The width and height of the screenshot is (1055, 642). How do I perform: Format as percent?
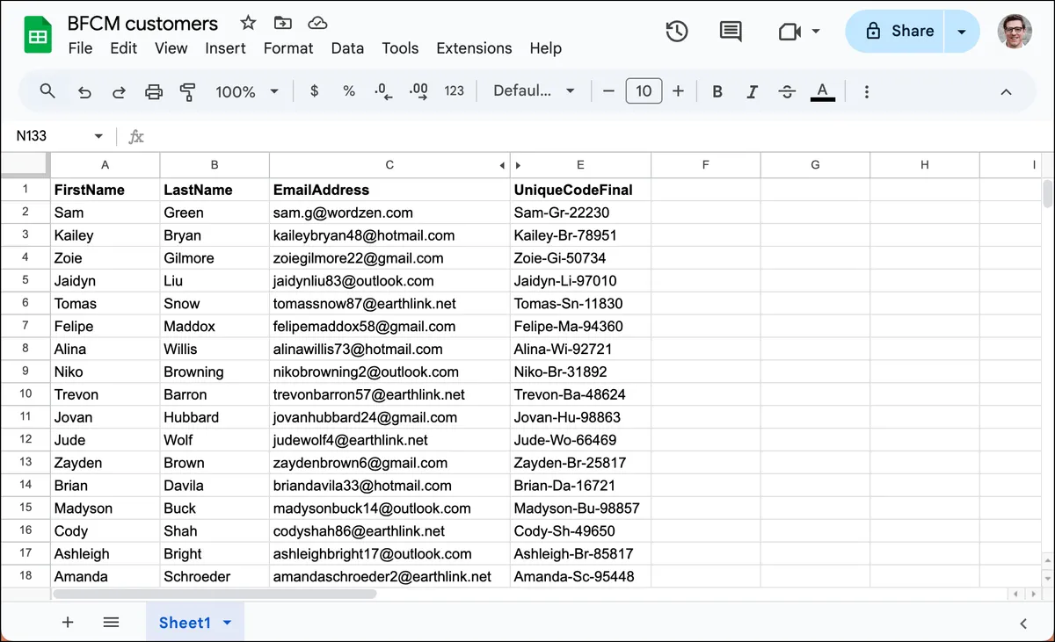coord(349,91)
